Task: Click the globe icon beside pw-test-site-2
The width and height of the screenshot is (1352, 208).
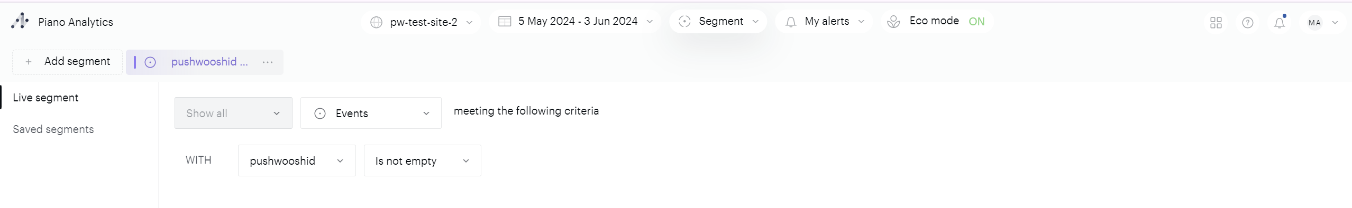Action: (376, 22)
